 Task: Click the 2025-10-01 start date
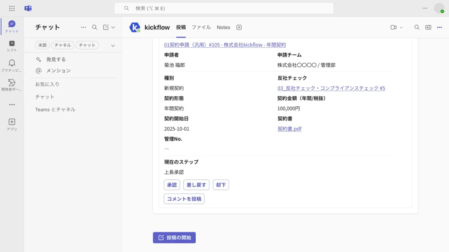click(x=177, y=129)
